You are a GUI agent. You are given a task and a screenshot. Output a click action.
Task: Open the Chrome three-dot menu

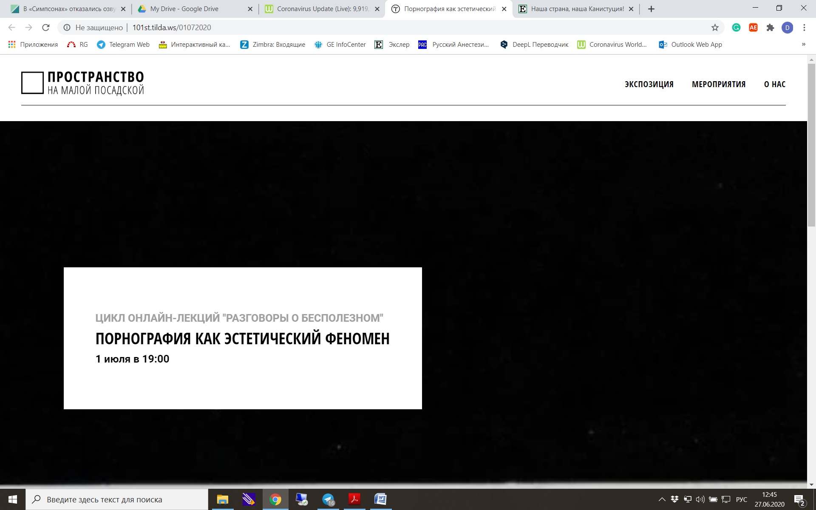coord(804,28)
